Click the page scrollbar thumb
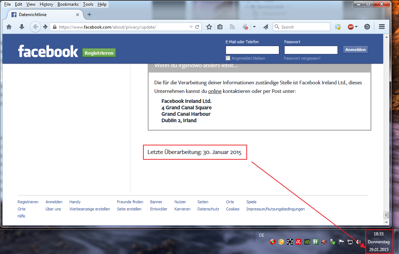Image resolution: width=399 pixels, height=254 pixels. click(x=386, y=215)
